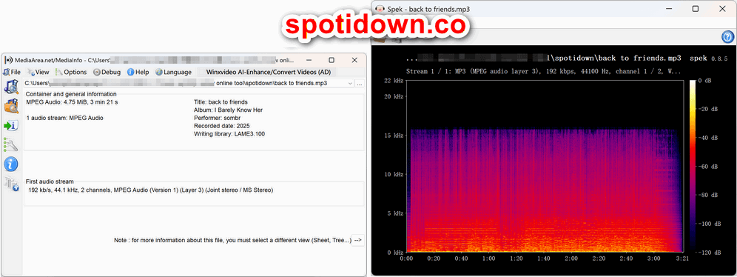Viewport: 737px width, 277px height.
Task: Open the Language menu in MediaInfo
Action: pos(173,72)
